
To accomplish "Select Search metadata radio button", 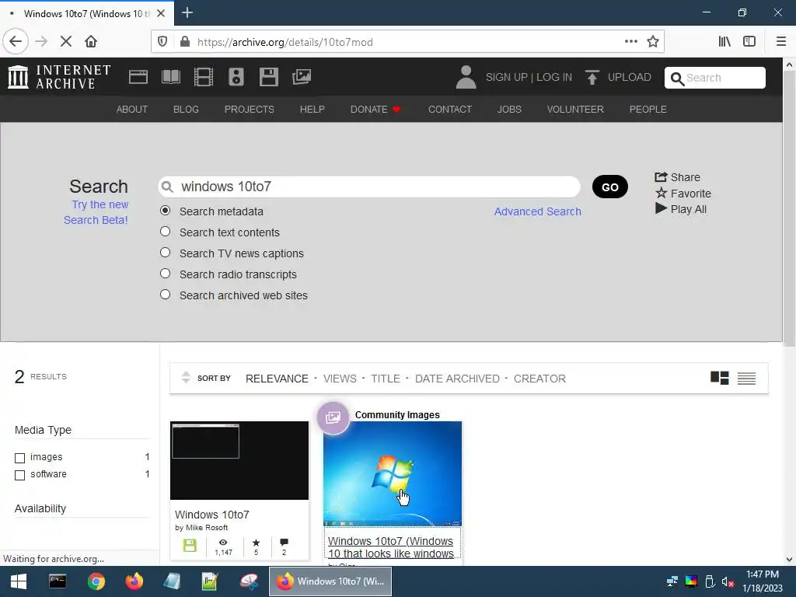I will coord(165,210).
